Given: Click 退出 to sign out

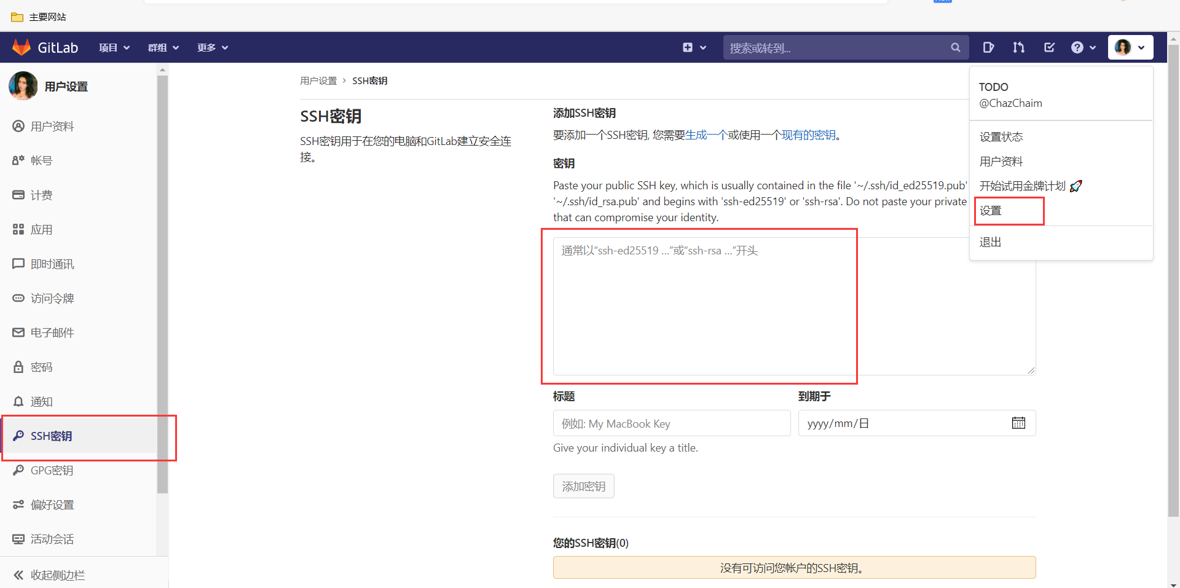Looking at the screenshot, I should coord(990,241).
